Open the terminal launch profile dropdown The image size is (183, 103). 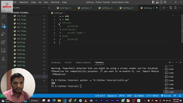pos(173,62)
